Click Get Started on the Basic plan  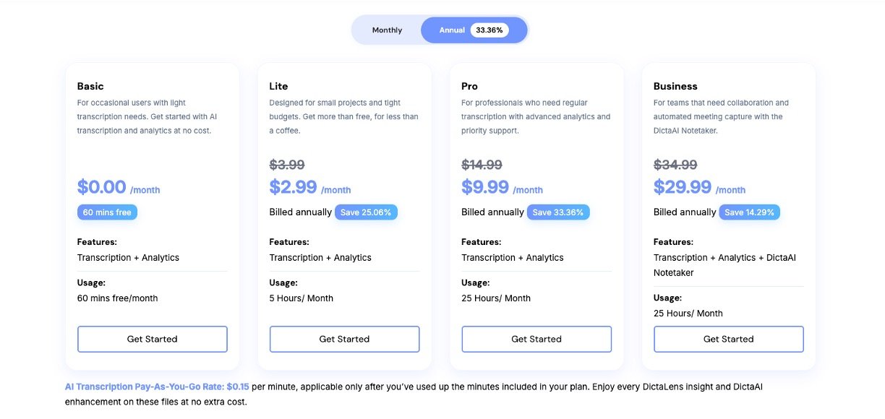click(x=152, y=339)
